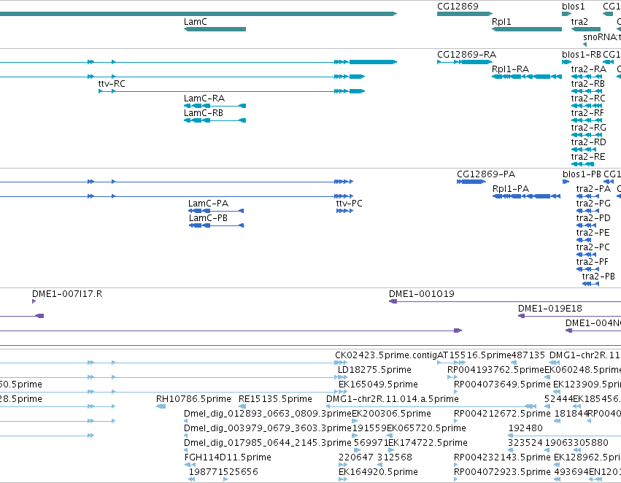Click the Dmel_dig_012893_0663_0809.3prime label
Image resolution: width=621 pixels, height=483 pixels.
point(268,414)
